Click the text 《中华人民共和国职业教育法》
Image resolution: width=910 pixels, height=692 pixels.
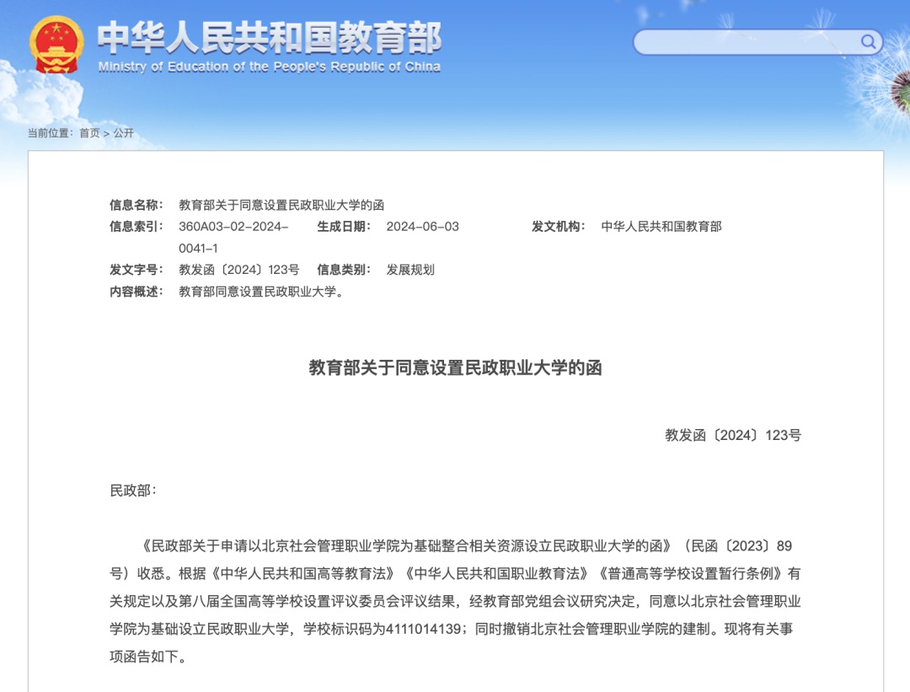497,573
